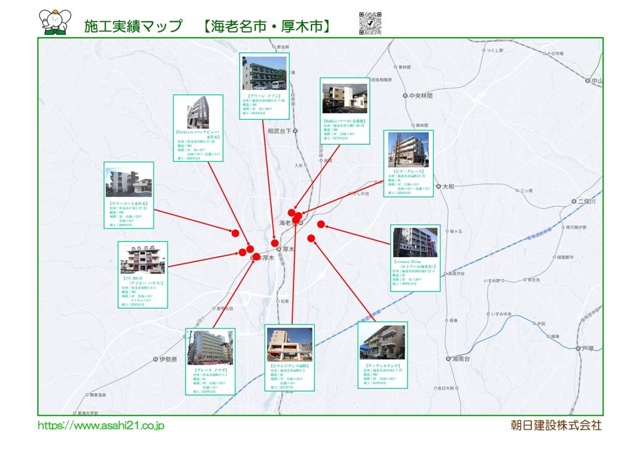Click the red marker the ディヴェルテンテ arrow points to
642x454 pixels.
coord(311,238)
